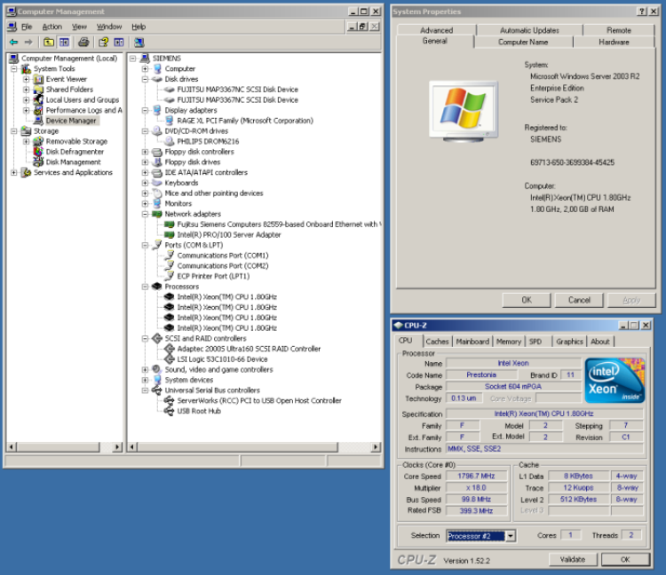Select Communications Port (COM2)

223,265
